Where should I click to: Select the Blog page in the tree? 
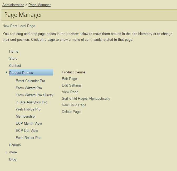point(13,159)
